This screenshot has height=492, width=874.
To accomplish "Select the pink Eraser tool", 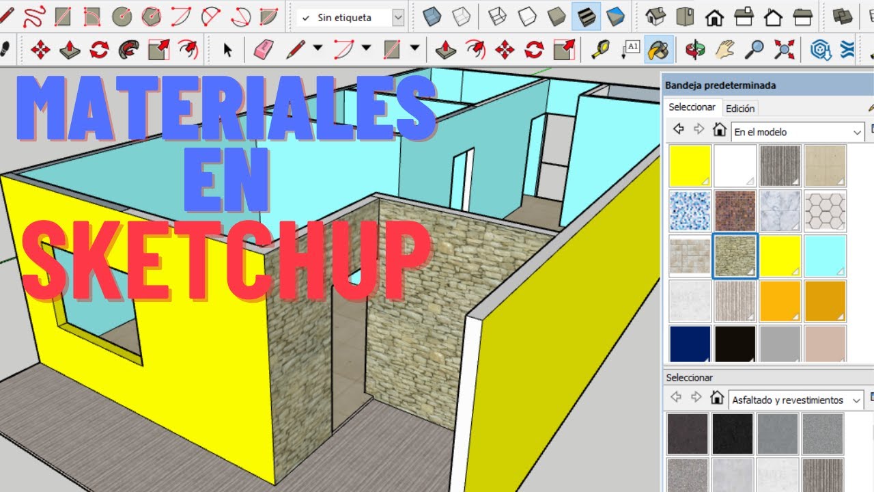I will tap(263, 49).
